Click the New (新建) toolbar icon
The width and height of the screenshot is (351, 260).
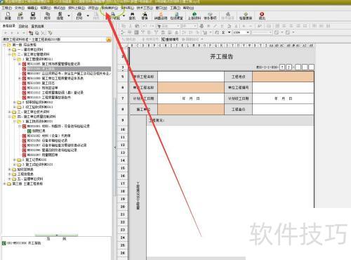coord(8,15)
